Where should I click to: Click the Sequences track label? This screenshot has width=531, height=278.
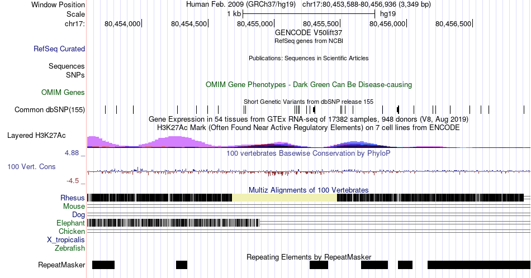pos(67,66)
